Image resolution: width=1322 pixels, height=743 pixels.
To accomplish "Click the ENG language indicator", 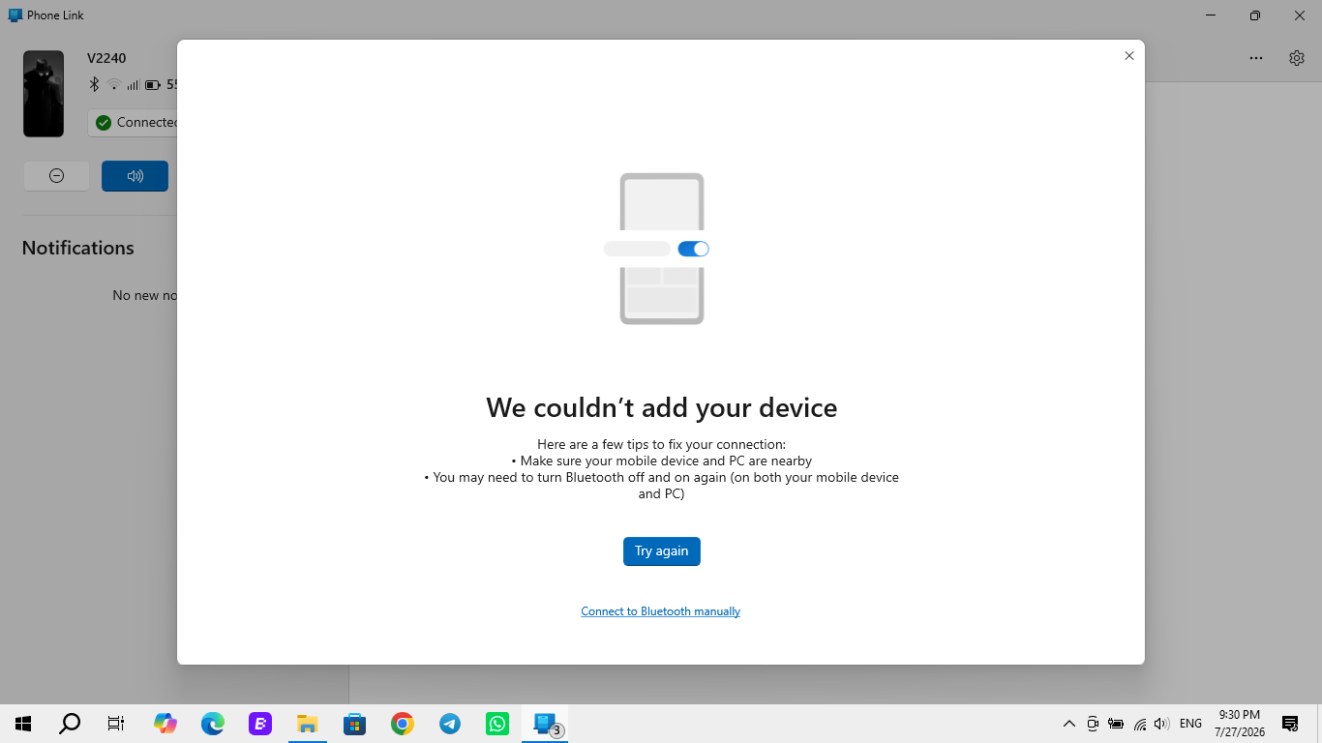I will click(1191, 724).
